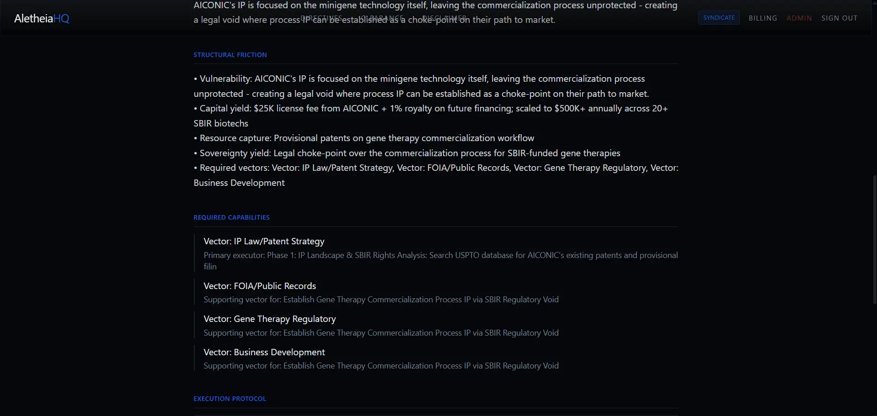Go to the Billing page
Image resolution: width=877 pixels, height=416 pixels.
click(x=763, y=18)
